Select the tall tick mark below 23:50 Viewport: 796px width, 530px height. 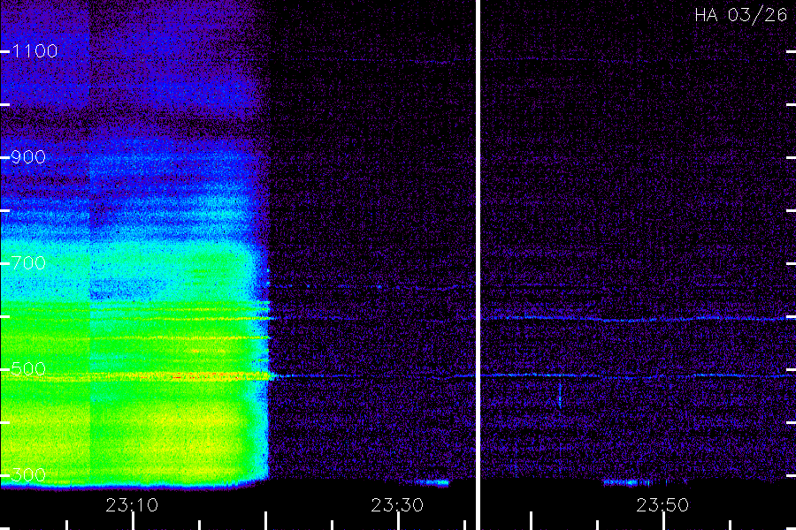(x=664, y=521)
